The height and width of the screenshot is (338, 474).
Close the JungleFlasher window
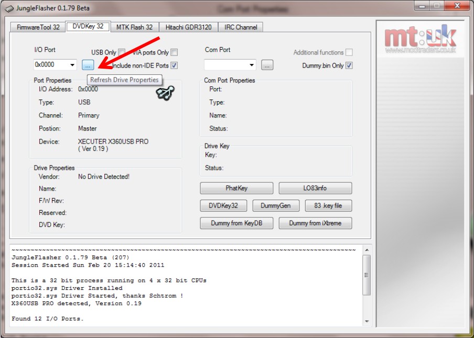point(457,6)
